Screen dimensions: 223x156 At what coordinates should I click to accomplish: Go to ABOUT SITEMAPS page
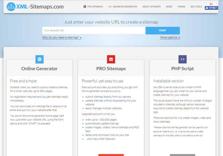152,7
